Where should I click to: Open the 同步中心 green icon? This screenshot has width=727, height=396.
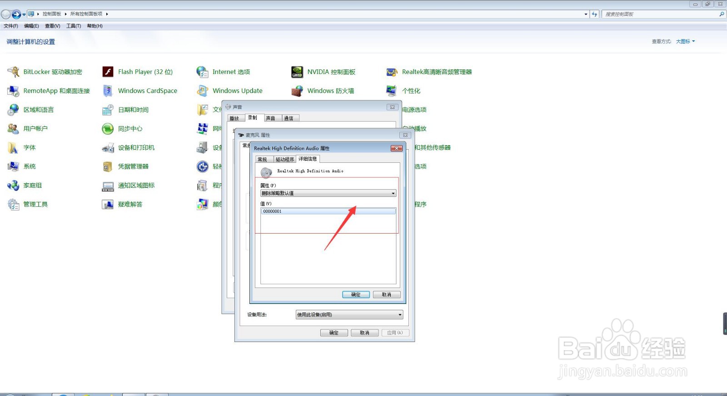click(x=108, y=129)
